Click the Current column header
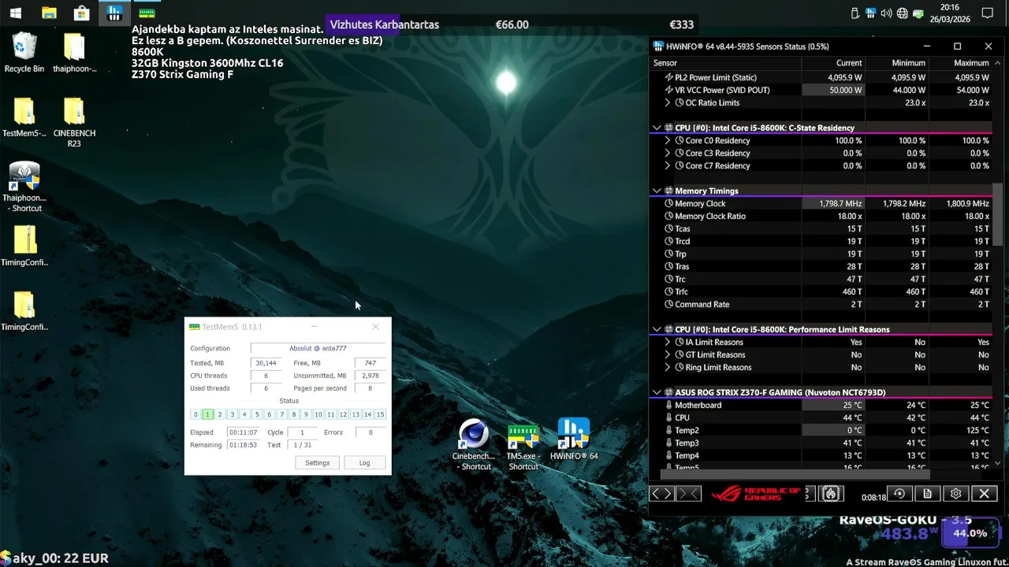The image size is (1009, 567). pos(833,63)
